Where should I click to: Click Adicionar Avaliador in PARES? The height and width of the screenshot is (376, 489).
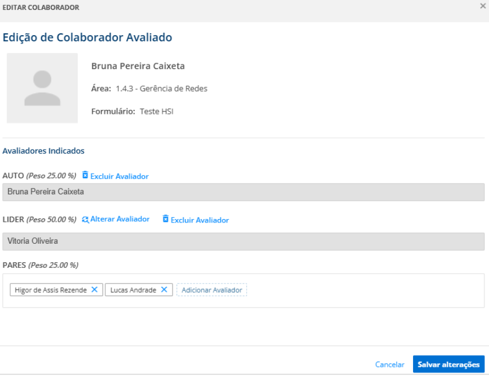212,290
